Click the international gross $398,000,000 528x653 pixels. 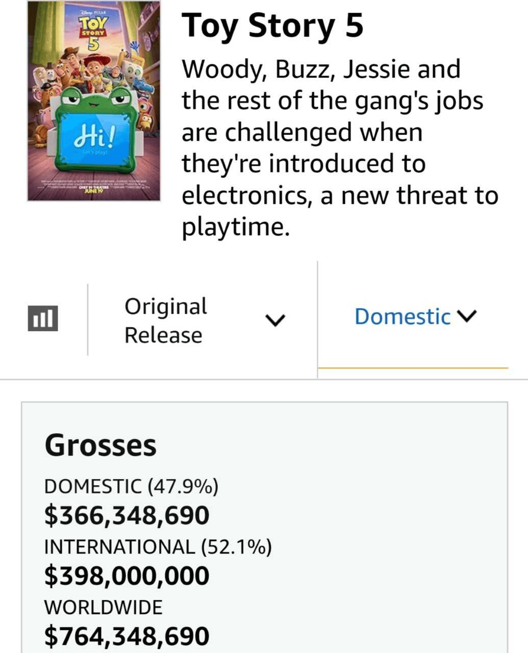point(127,575)
